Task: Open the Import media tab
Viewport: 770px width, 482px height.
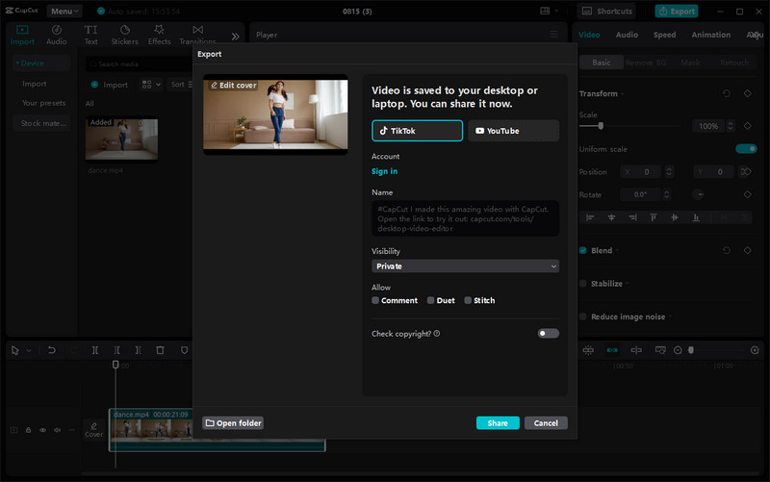Action: tap(22, 35)
